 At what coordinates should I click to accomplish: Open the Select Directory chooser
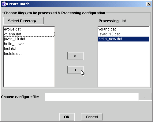tap(24, 21)
